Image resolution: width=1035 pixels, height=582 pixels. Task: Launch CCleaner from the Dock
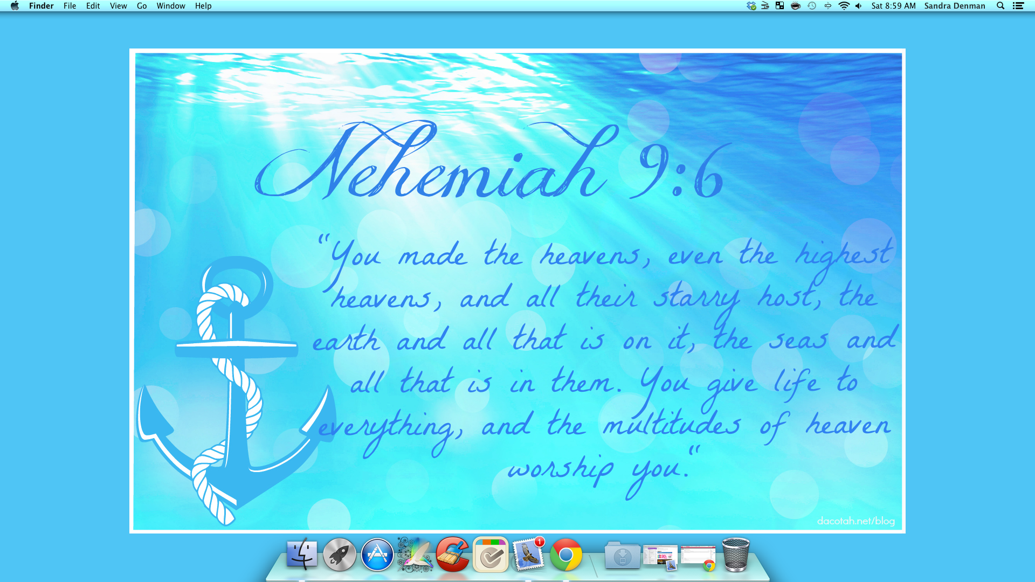click(x=453, y=555)
